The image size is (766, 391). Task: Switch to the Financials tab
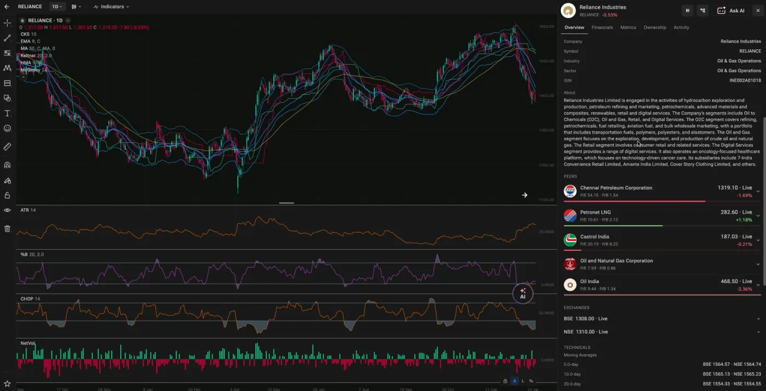pos(602,27)
